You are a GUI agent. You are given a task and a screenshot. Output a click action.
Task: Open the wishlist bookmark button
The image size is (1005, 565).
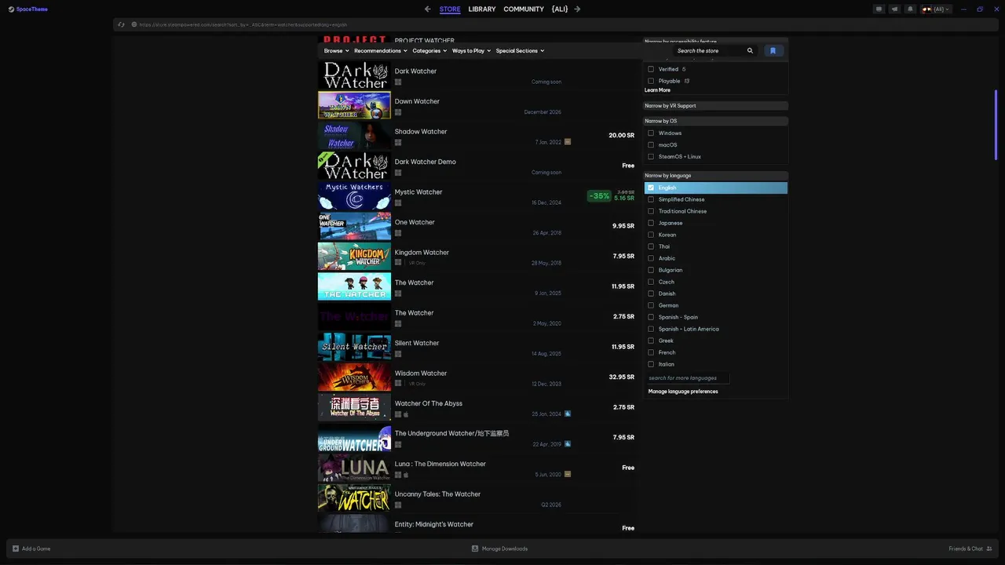pos(773,50)
